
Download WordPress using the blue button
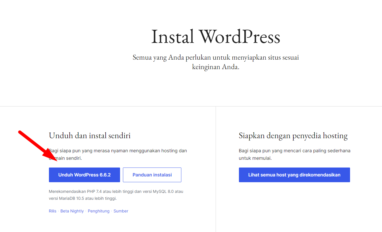[84, 175]
